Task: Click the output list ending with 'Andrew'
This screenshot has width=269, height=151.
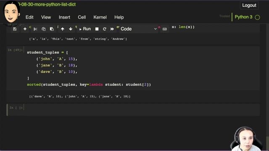Action: (x=78, y=39)
